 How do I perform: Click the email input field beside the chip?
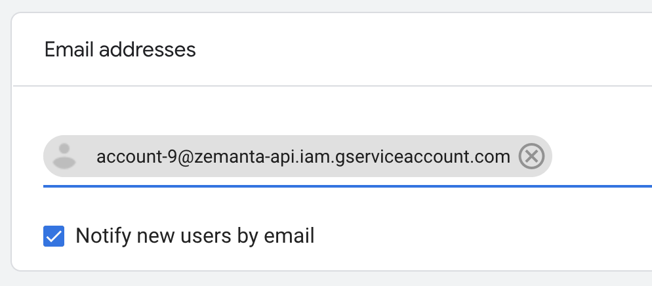[x=600, y=157]
